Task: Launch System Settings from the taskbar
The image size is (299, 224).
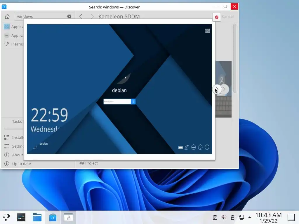Action: point(21,217)
